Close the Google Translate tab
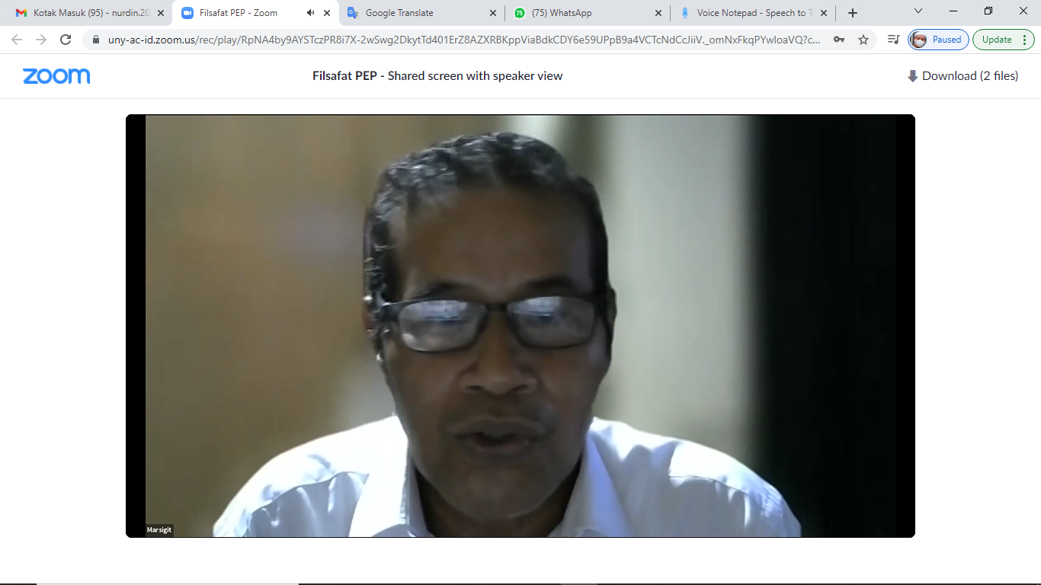 coord(492,13)
